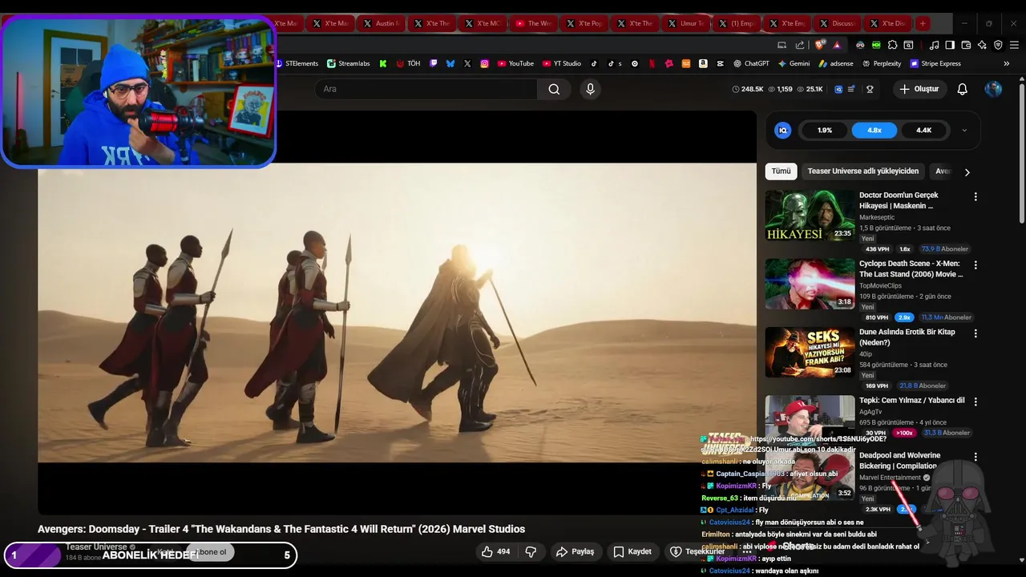Click the Brave Rewards triangle icon
The height and width of the screenshot is (577, 1026).
(837, 45)
